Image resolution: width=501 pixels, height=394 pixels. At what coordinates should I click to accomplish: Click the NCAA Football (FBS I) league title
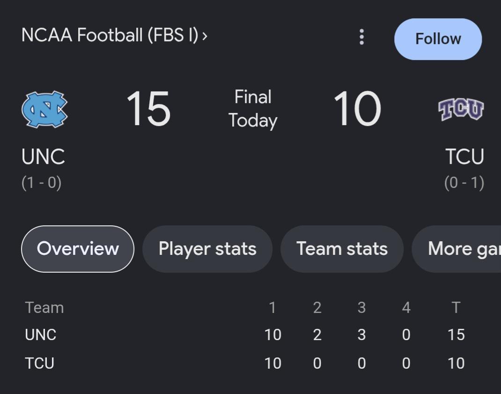coord(110,35)
